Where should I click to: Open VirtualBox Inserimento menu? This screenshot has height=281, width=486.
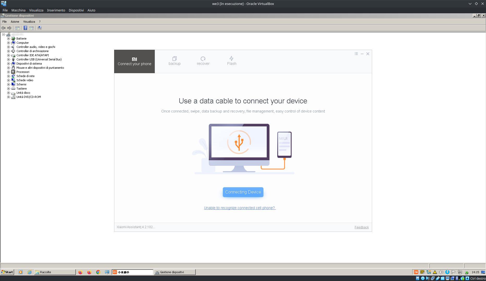coord(56,10)
